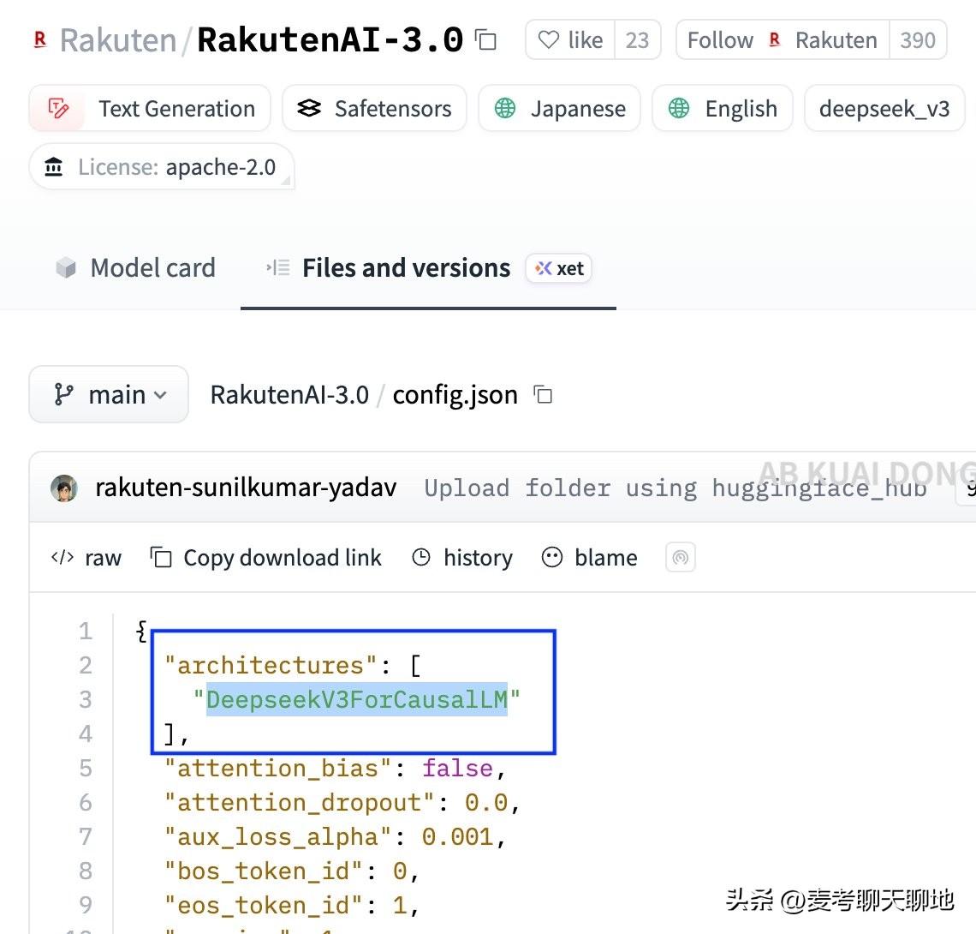
Task: Open the Rakuten organization link in title
Action: point(118,40)
